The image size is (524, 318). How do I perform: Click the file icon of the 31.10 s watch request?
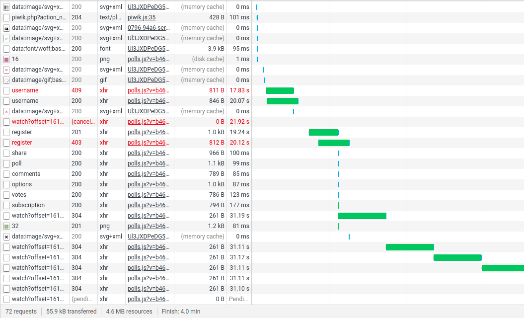click(6, 289)
